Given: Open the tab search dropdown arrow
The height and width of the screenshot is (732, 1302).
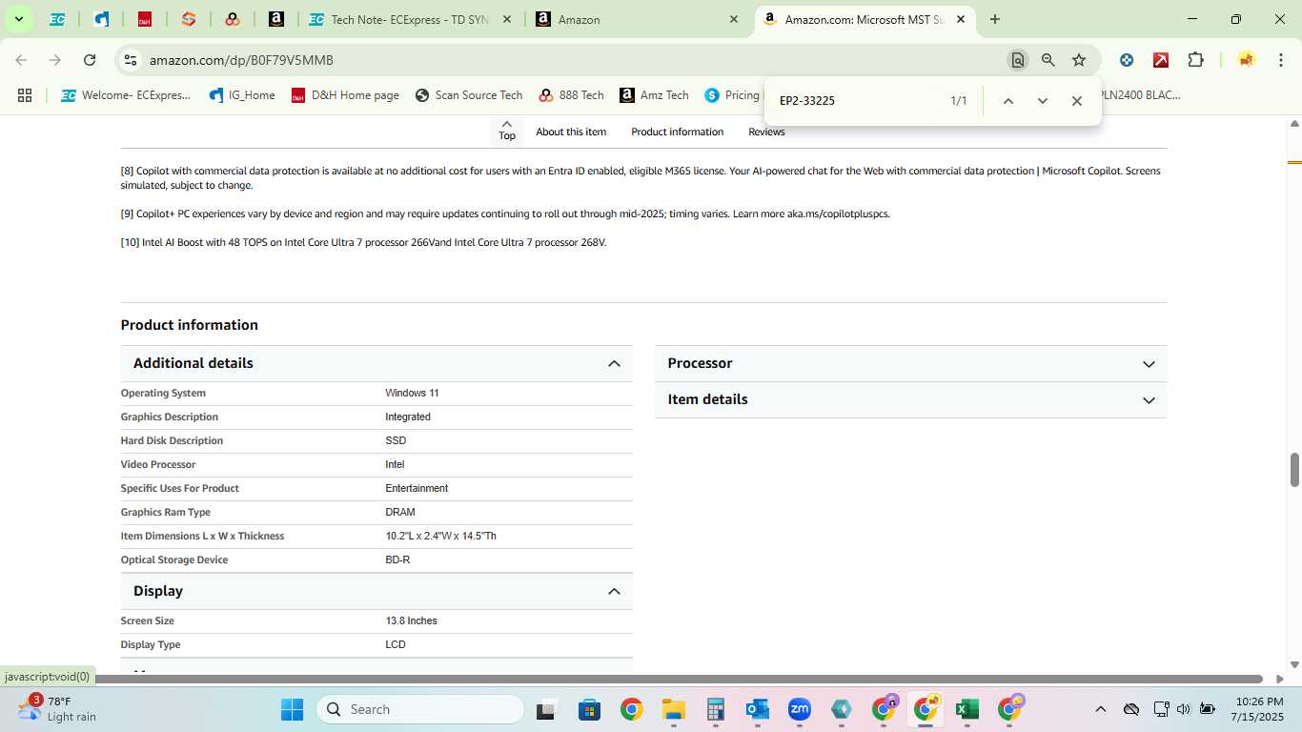Looking at the screenshot, I should (18, 19).
